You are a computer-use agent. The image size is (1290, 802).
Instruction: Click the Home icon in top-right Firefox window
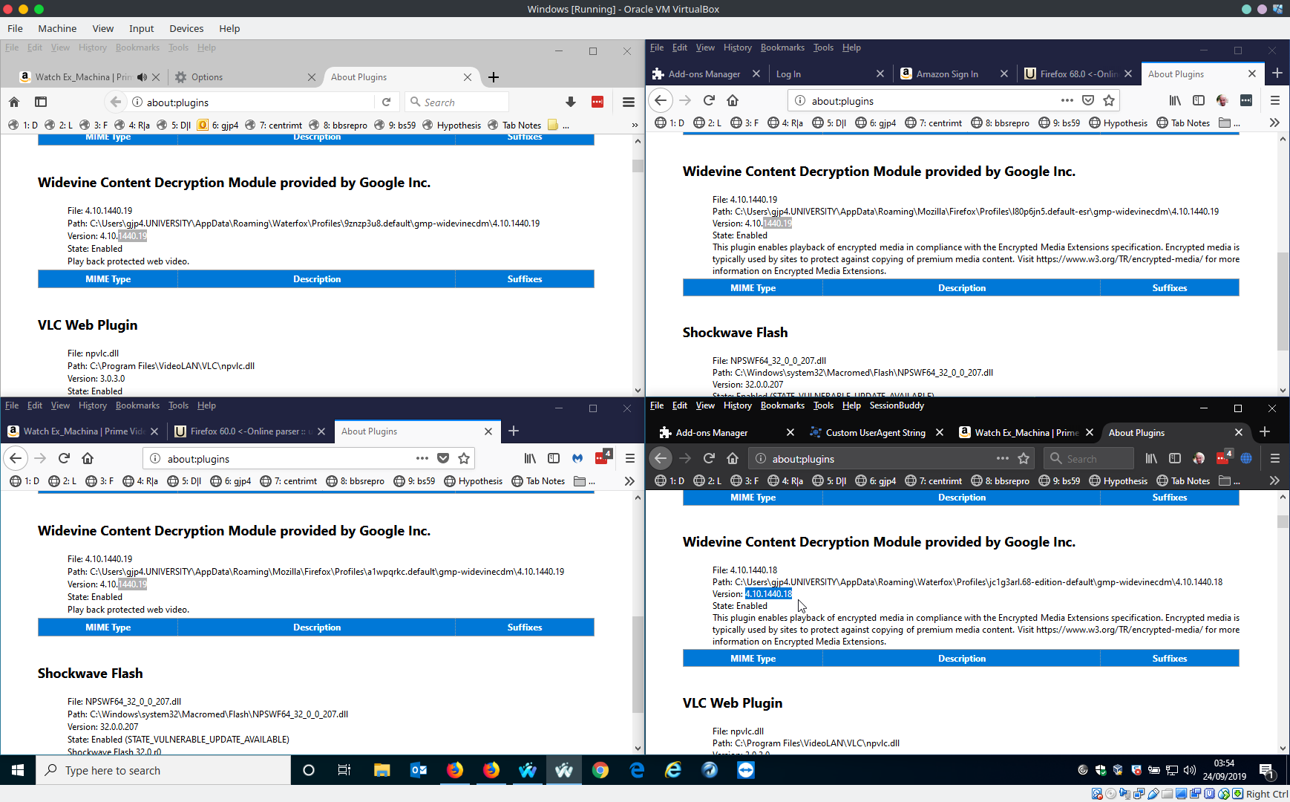point(733,100)
